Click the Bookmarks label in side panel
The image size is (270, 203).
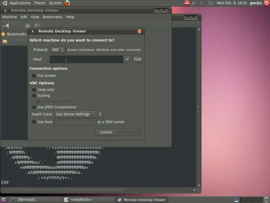(17, 34)
